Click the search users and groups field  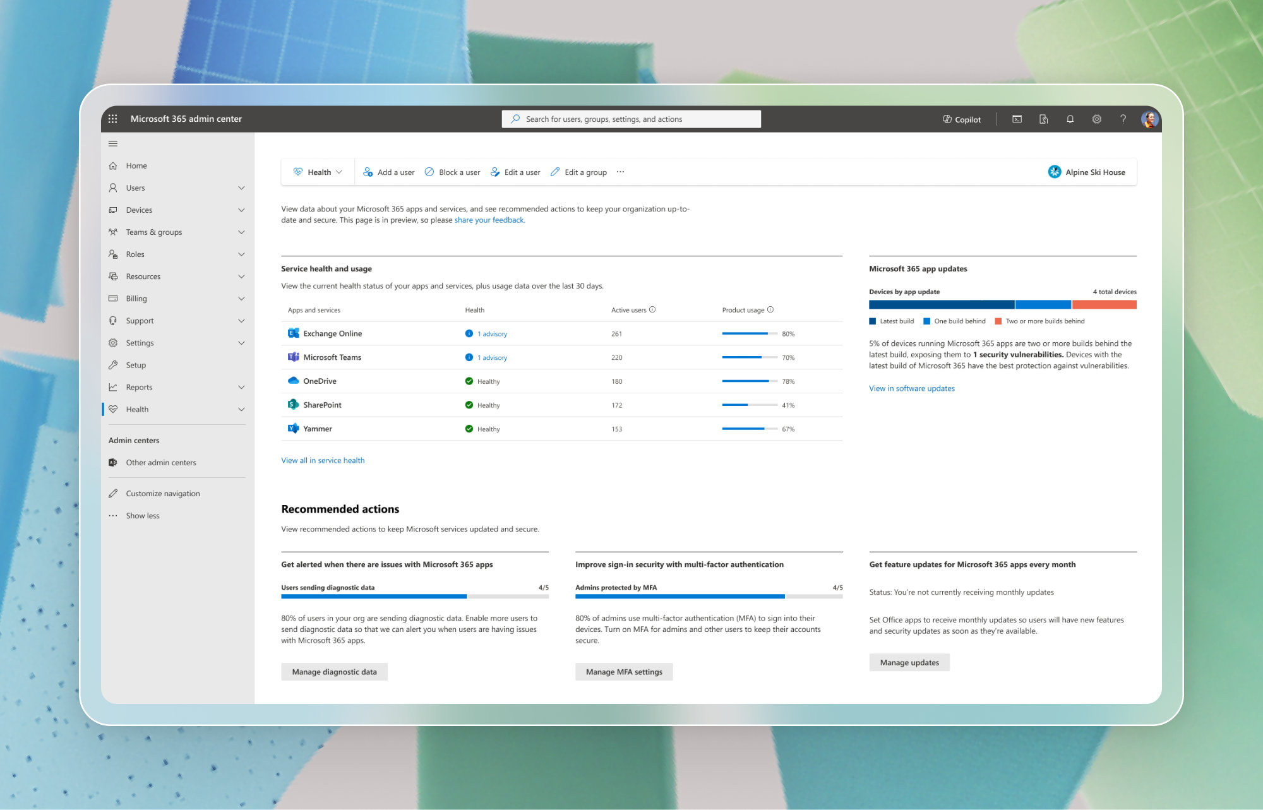point(631,119)
